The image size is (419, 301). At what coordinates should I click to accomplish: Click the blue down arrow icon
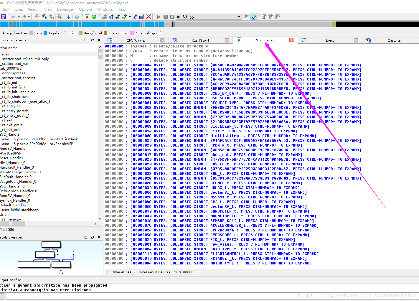pos(68,17)
